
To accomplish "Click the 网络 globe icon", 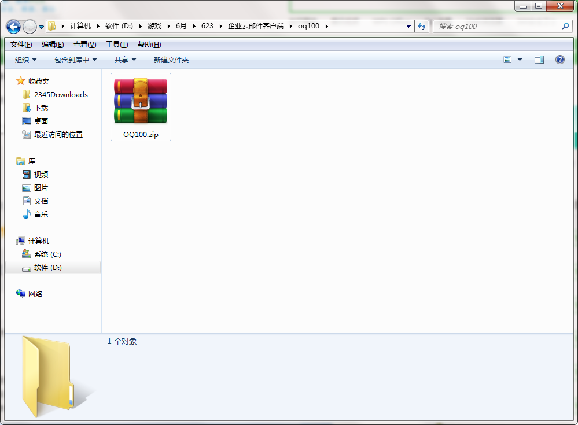I will tap(21, 294).
